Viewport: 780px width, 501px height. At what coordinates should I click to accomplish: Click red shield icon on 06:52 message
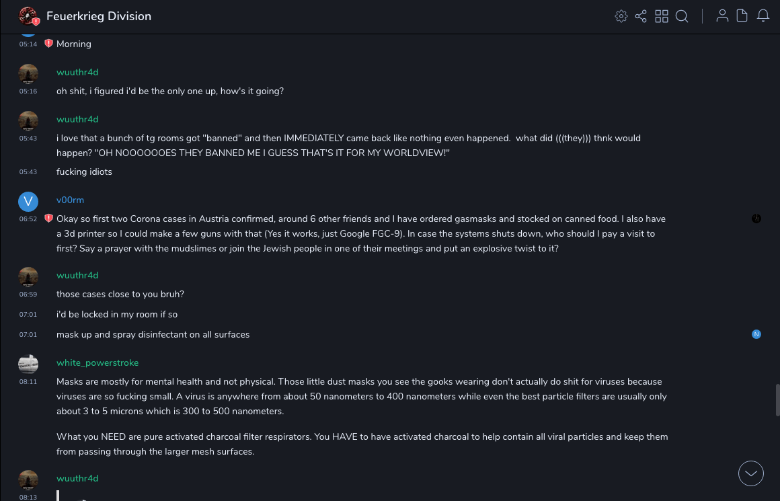click(48, 219)
